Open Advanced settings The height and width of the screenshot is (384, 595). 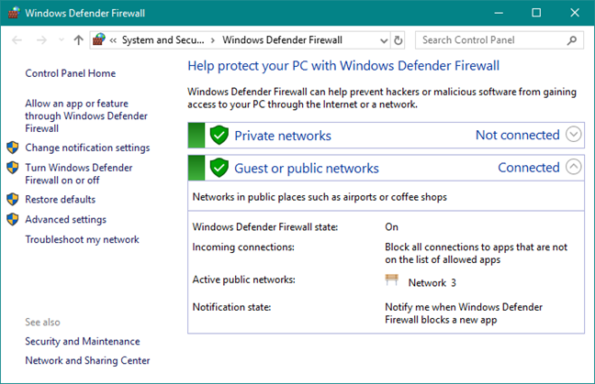click(65, 220)
